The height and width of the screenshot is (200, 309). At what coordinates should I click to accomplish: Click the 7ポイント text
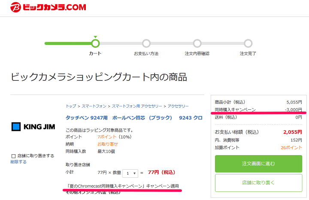tap(107, 137)
